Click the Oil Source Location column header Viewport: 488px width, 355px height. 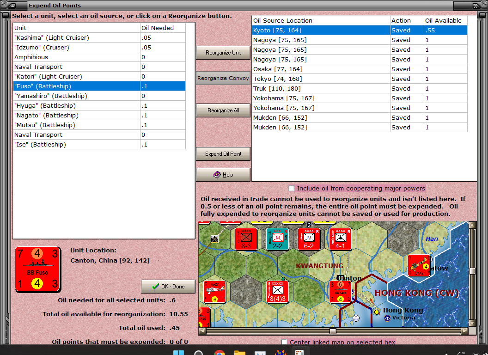click(x=321, y=20)
